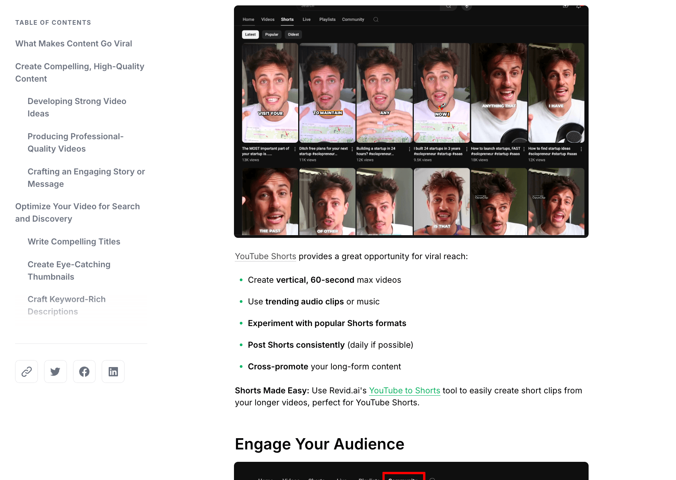Jump to Craft Keyword-Rich Descriptions
This screenshot has height=480, width=676.
coord(67,305)
